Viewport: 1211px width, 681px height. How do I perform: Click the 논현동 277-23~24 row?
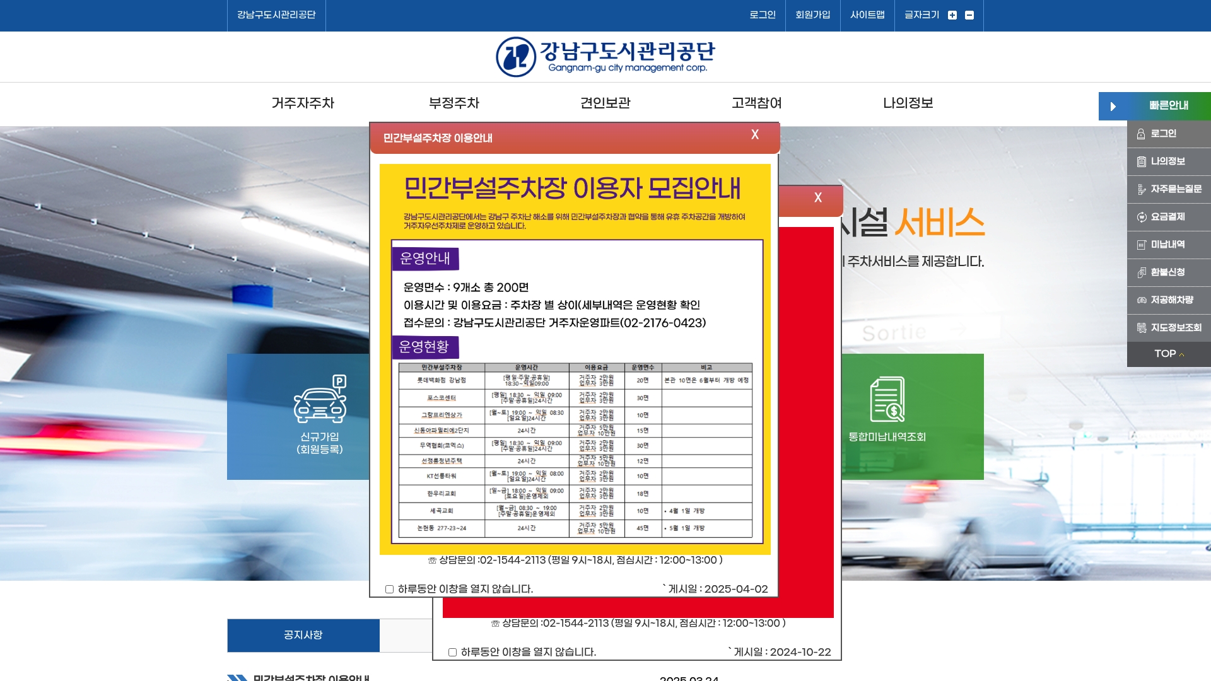pyautogui.click(x=575, y=528)
